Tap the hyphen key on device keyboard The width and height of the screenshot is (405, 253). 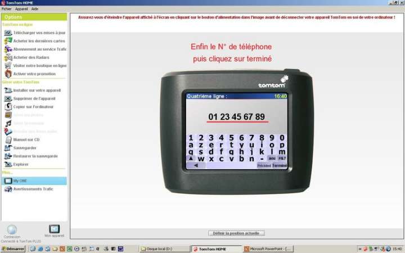tap(262, 159)
